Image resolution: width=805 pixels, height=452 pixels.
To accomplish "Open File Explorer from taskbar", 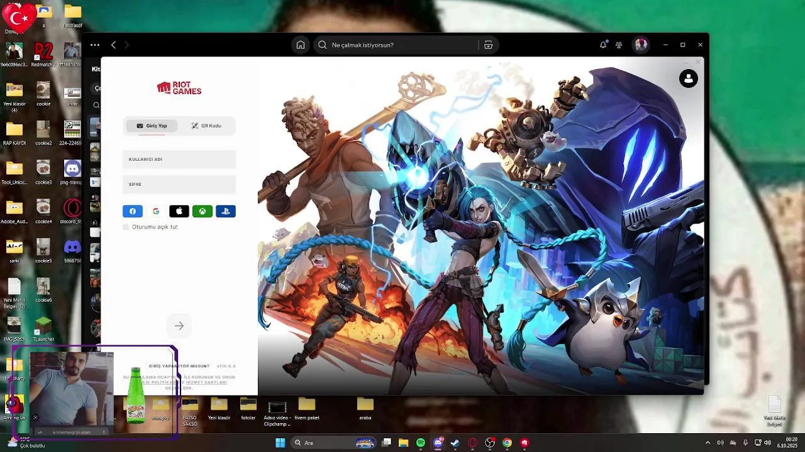I will pyautogui.click(x=403, y=443).
